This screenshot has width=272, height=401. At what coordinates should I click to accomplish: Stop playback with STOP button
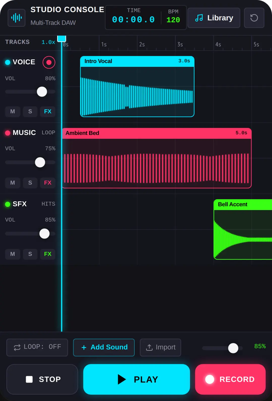(42, 379)
